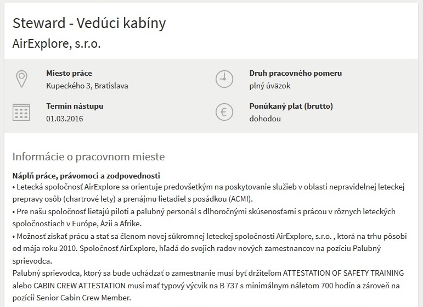Click the plný úväzok value
The image size is (423, 307).
[270, 86]
